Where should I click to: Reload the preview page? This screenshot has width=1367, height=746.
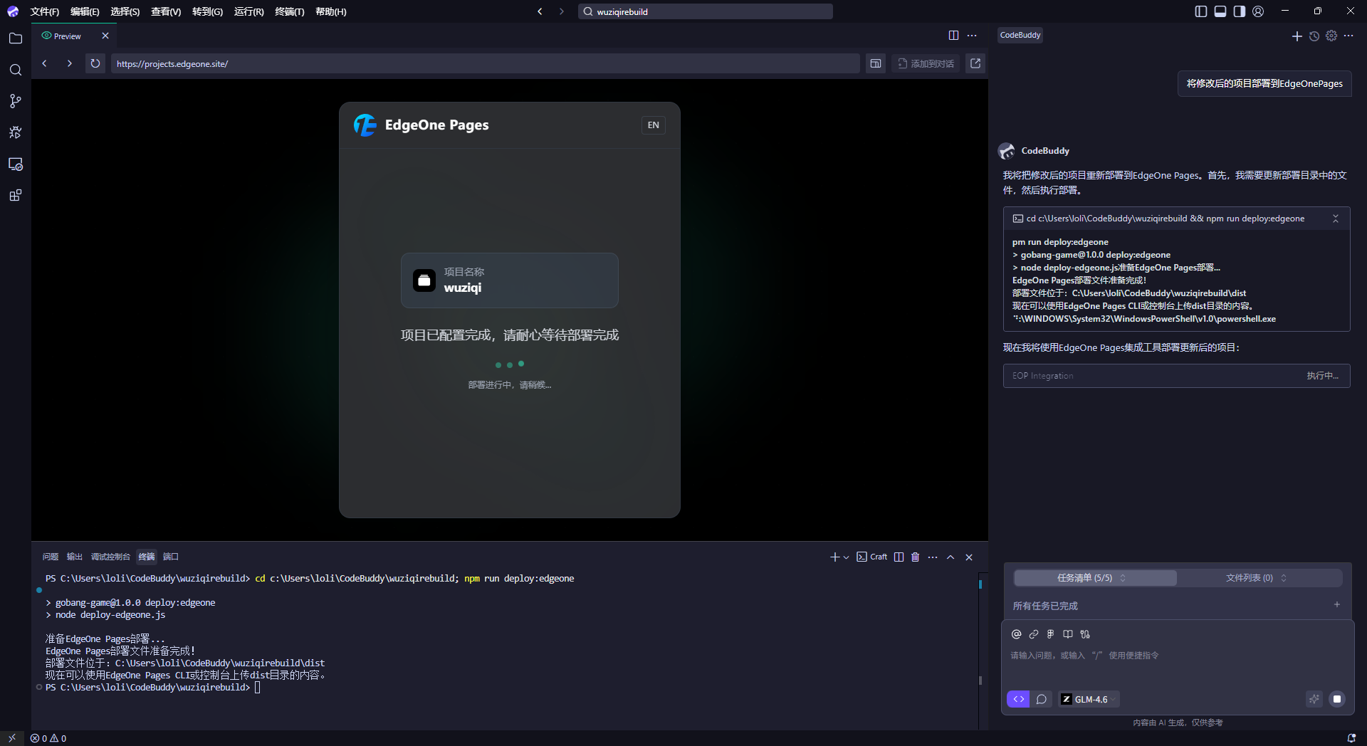(x=95, y=63)
